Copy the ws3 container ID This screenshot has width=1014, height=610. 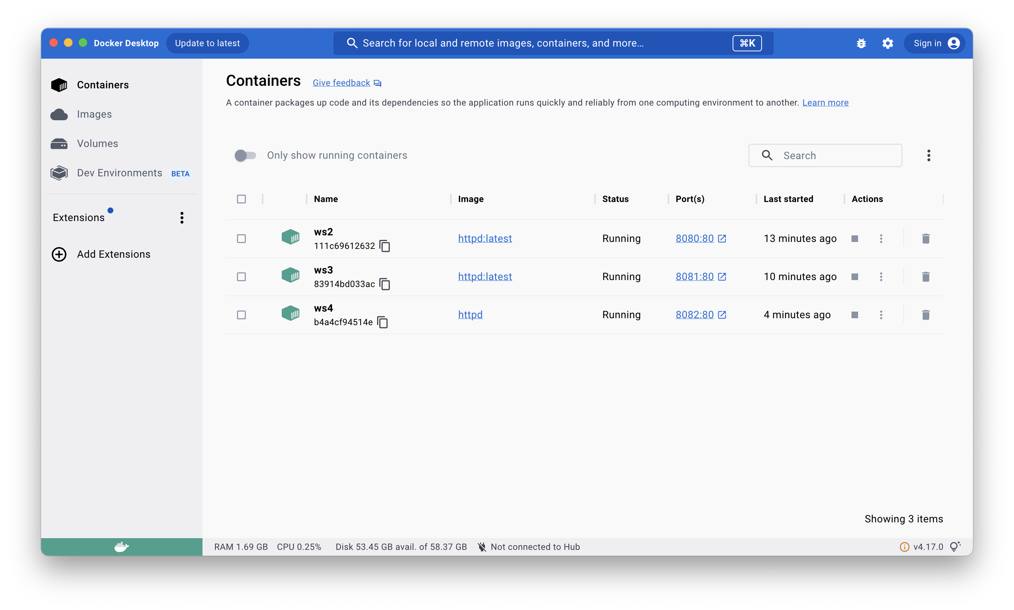coord(384,284)
